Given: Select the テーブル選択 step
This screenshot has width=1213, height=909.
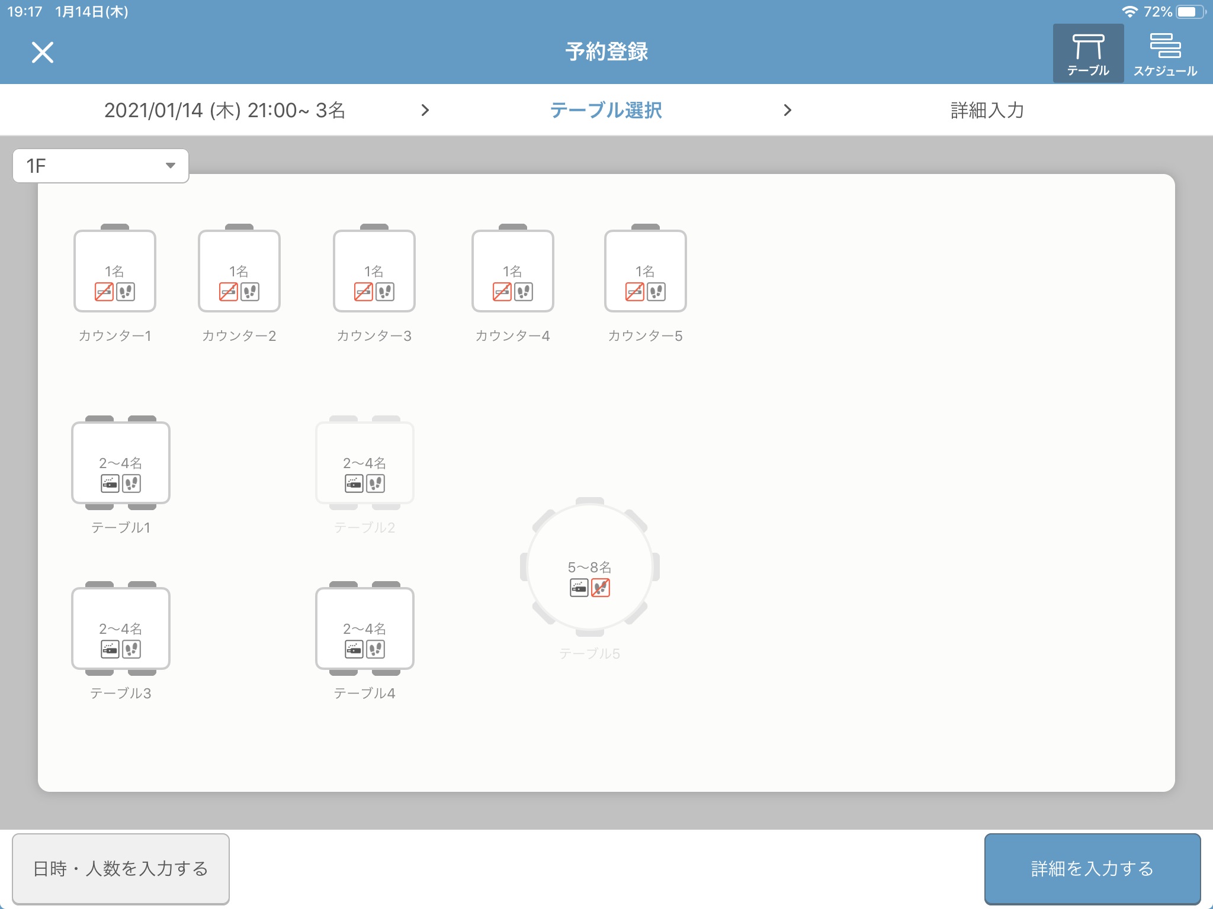Looking at the screenshot, I should pyautogui.click(x=606, y=110).
